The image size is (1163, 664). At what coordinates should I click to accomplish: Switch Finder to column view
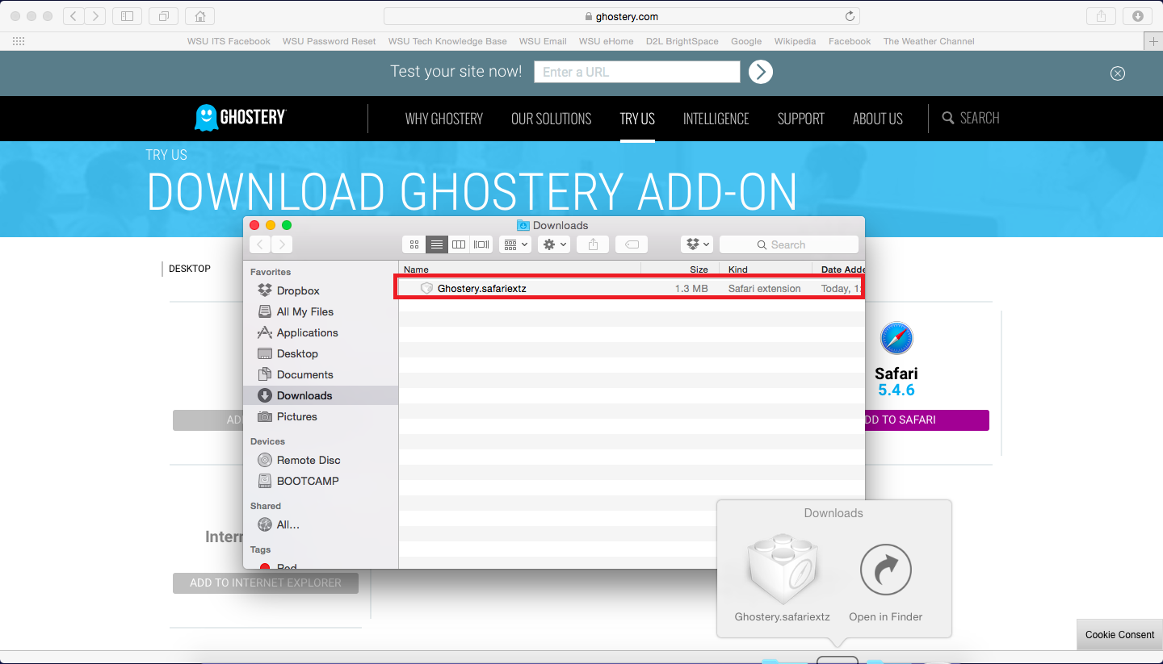coord(459,244)
